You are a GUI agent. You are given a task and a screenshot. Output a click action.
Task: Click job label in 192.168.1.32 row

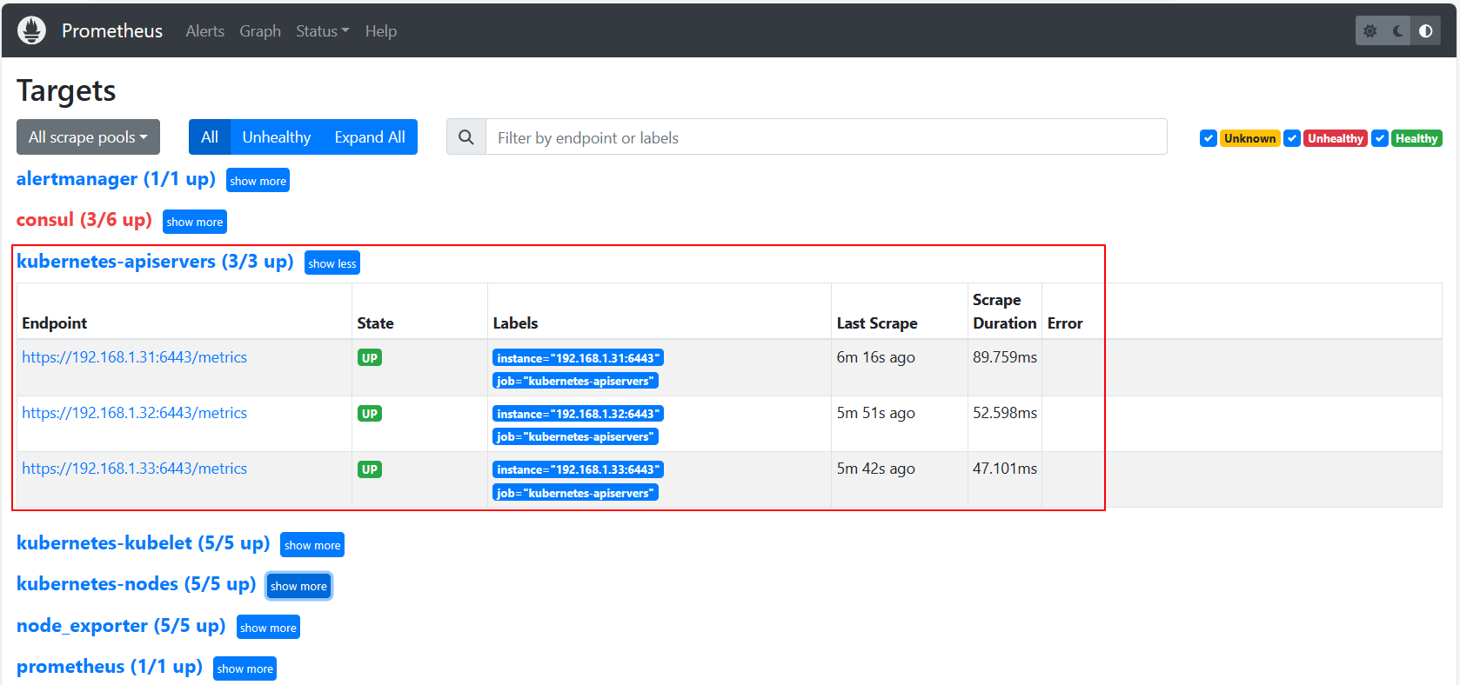coord(575,436)
